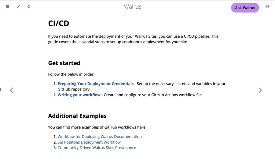Click the 'Follow the below in order' text
This screenshot has height=162, width=275.
click(71, 74)
